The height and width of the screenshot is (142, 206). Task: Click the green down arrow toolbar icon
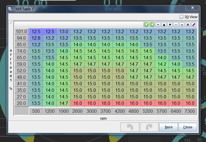(152, 25)
